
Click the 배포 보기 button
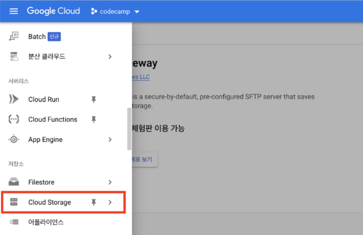coord(145,159)
